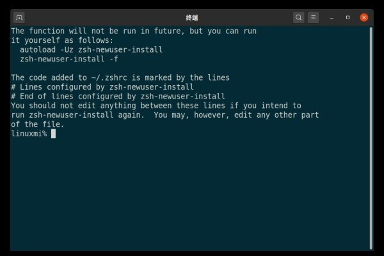Open a new terminal tab

click(x=19, y=17)
